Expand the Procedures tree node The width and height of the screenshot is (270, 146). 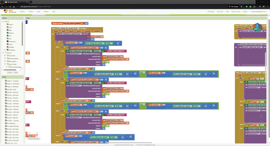pos(5,50)
